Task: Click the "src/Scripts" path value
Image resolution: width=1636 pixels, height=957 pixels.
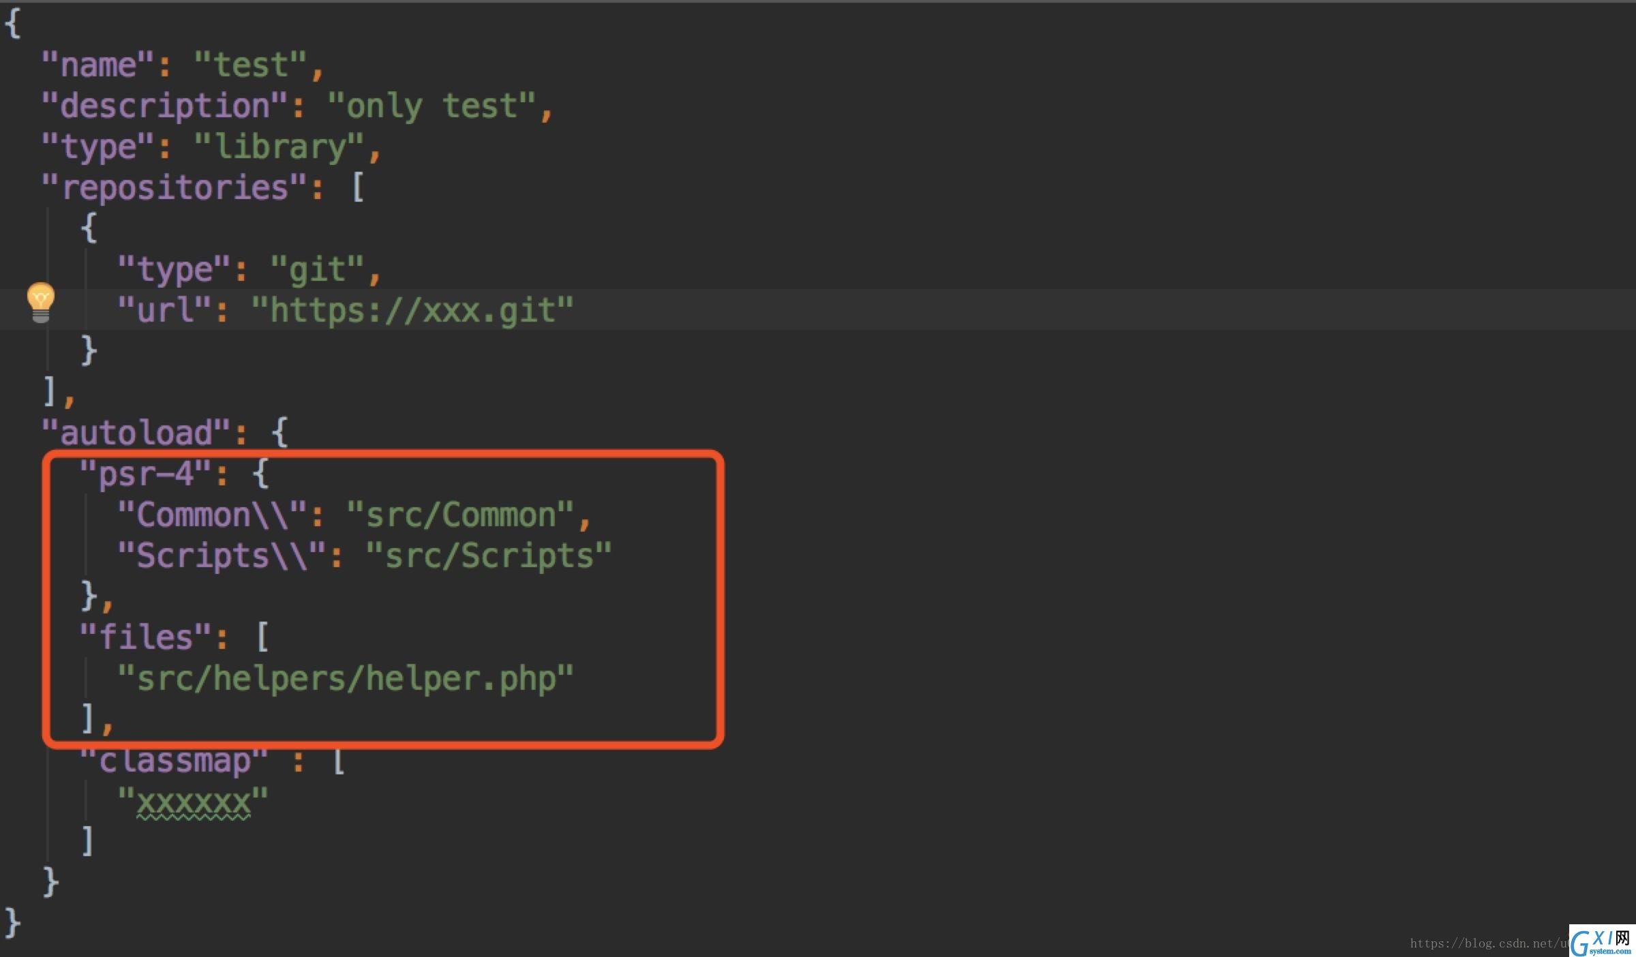Action: pyautogui.click(x=489, y=556)
